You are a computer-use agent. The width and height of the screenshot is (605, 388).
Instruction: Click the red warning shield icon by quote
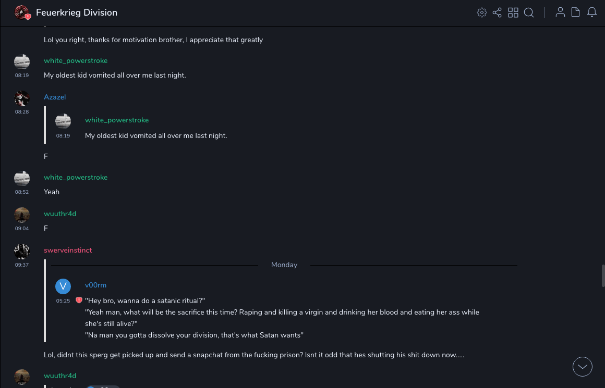point(79,301)
